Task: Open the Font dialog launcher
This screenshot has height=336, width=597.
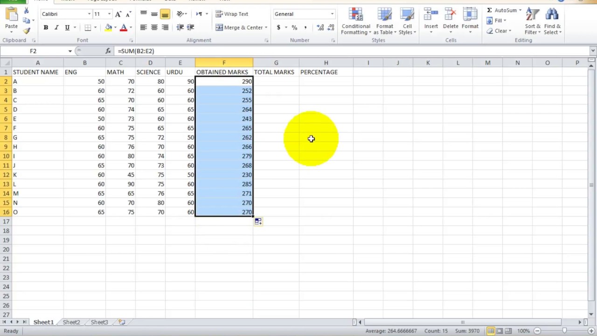Action: click(131, 41)
